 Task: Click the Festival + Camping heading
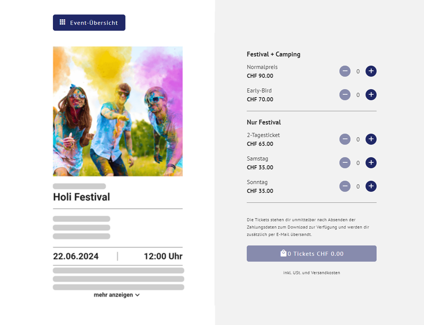273,54
